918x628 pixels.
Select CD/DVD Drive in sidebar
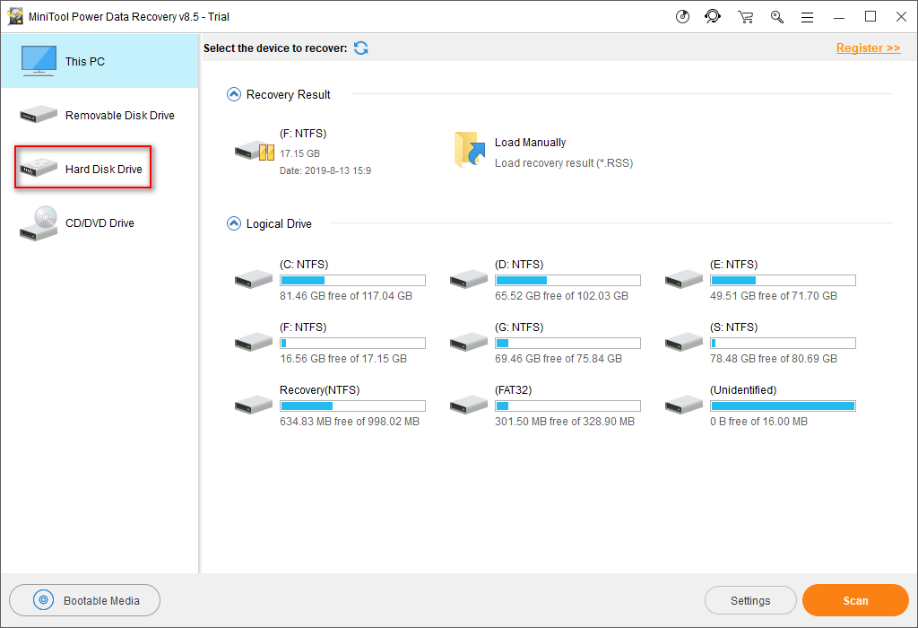pos(100,223)
